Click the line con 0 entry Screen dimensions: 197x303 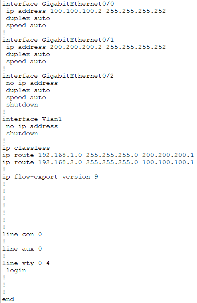coord(22,235)
